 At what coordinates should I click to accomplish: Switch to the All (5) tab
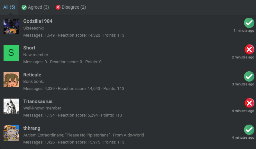(x=9, y=7)
